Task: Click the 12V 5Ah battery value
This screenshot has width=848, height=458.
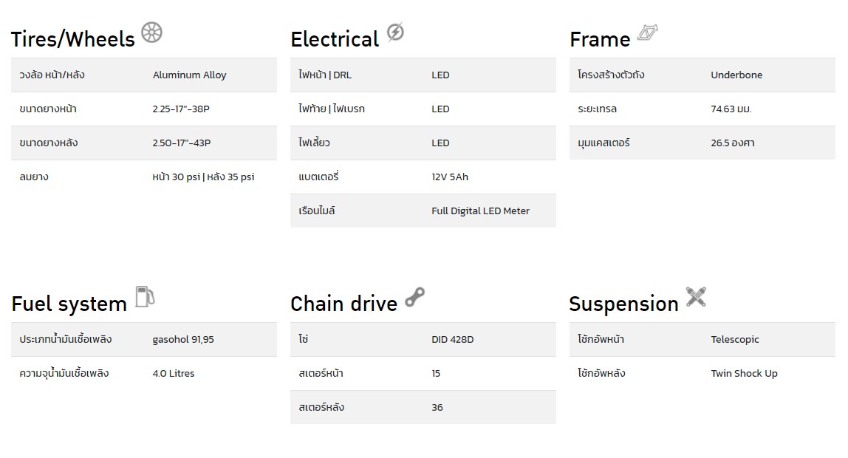Action: pos(450,177)
